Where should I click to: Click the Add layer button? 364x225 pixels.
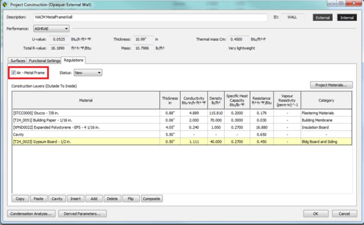coord(94,199)
